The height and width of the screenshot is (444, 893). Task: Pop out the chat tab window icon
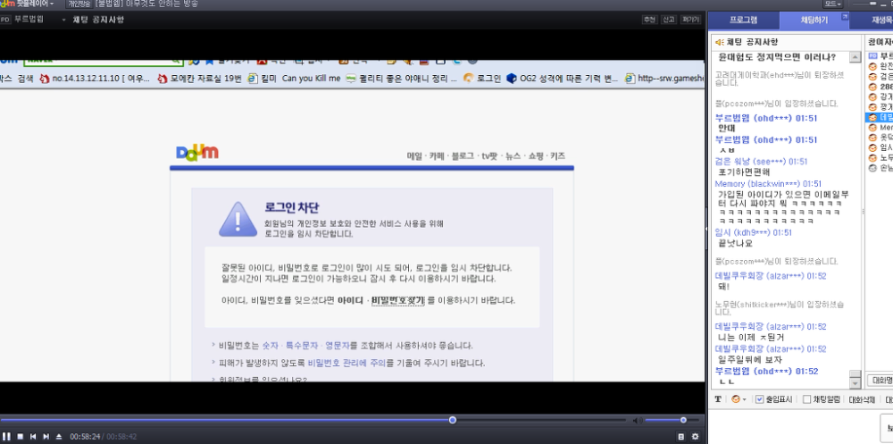[845, 17]
